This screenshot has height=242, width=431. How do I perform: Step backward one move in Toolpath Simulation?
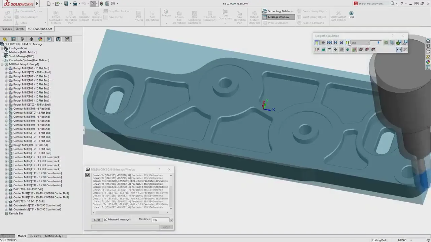tap(335, 43)
